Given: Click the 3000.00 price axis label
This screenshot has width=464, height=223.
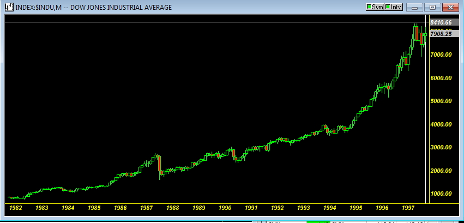Looking at the screenshot, I should click(x=441, y=147).
